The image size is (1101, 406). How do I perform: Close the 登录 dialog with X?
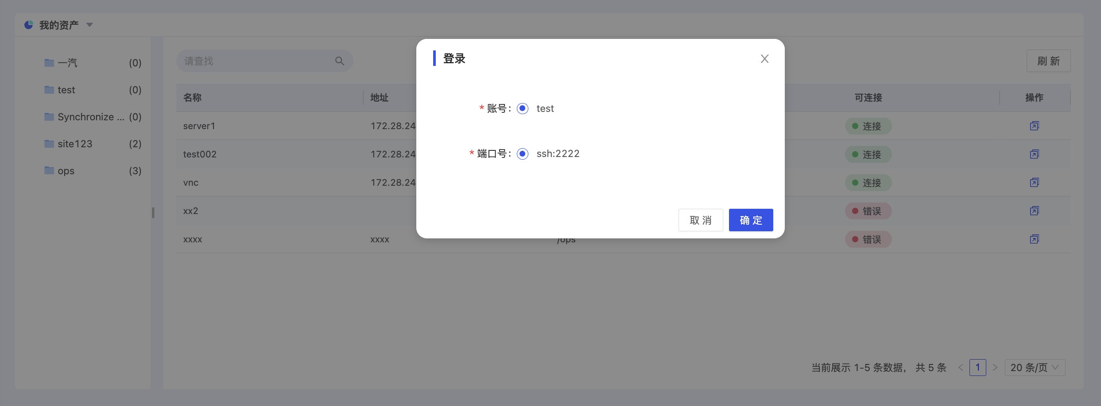coord(764,59)
